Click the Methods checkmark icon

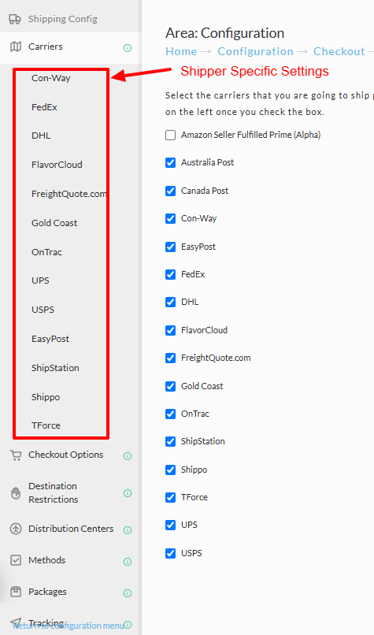pyautogui.click(x=16, y=560)
